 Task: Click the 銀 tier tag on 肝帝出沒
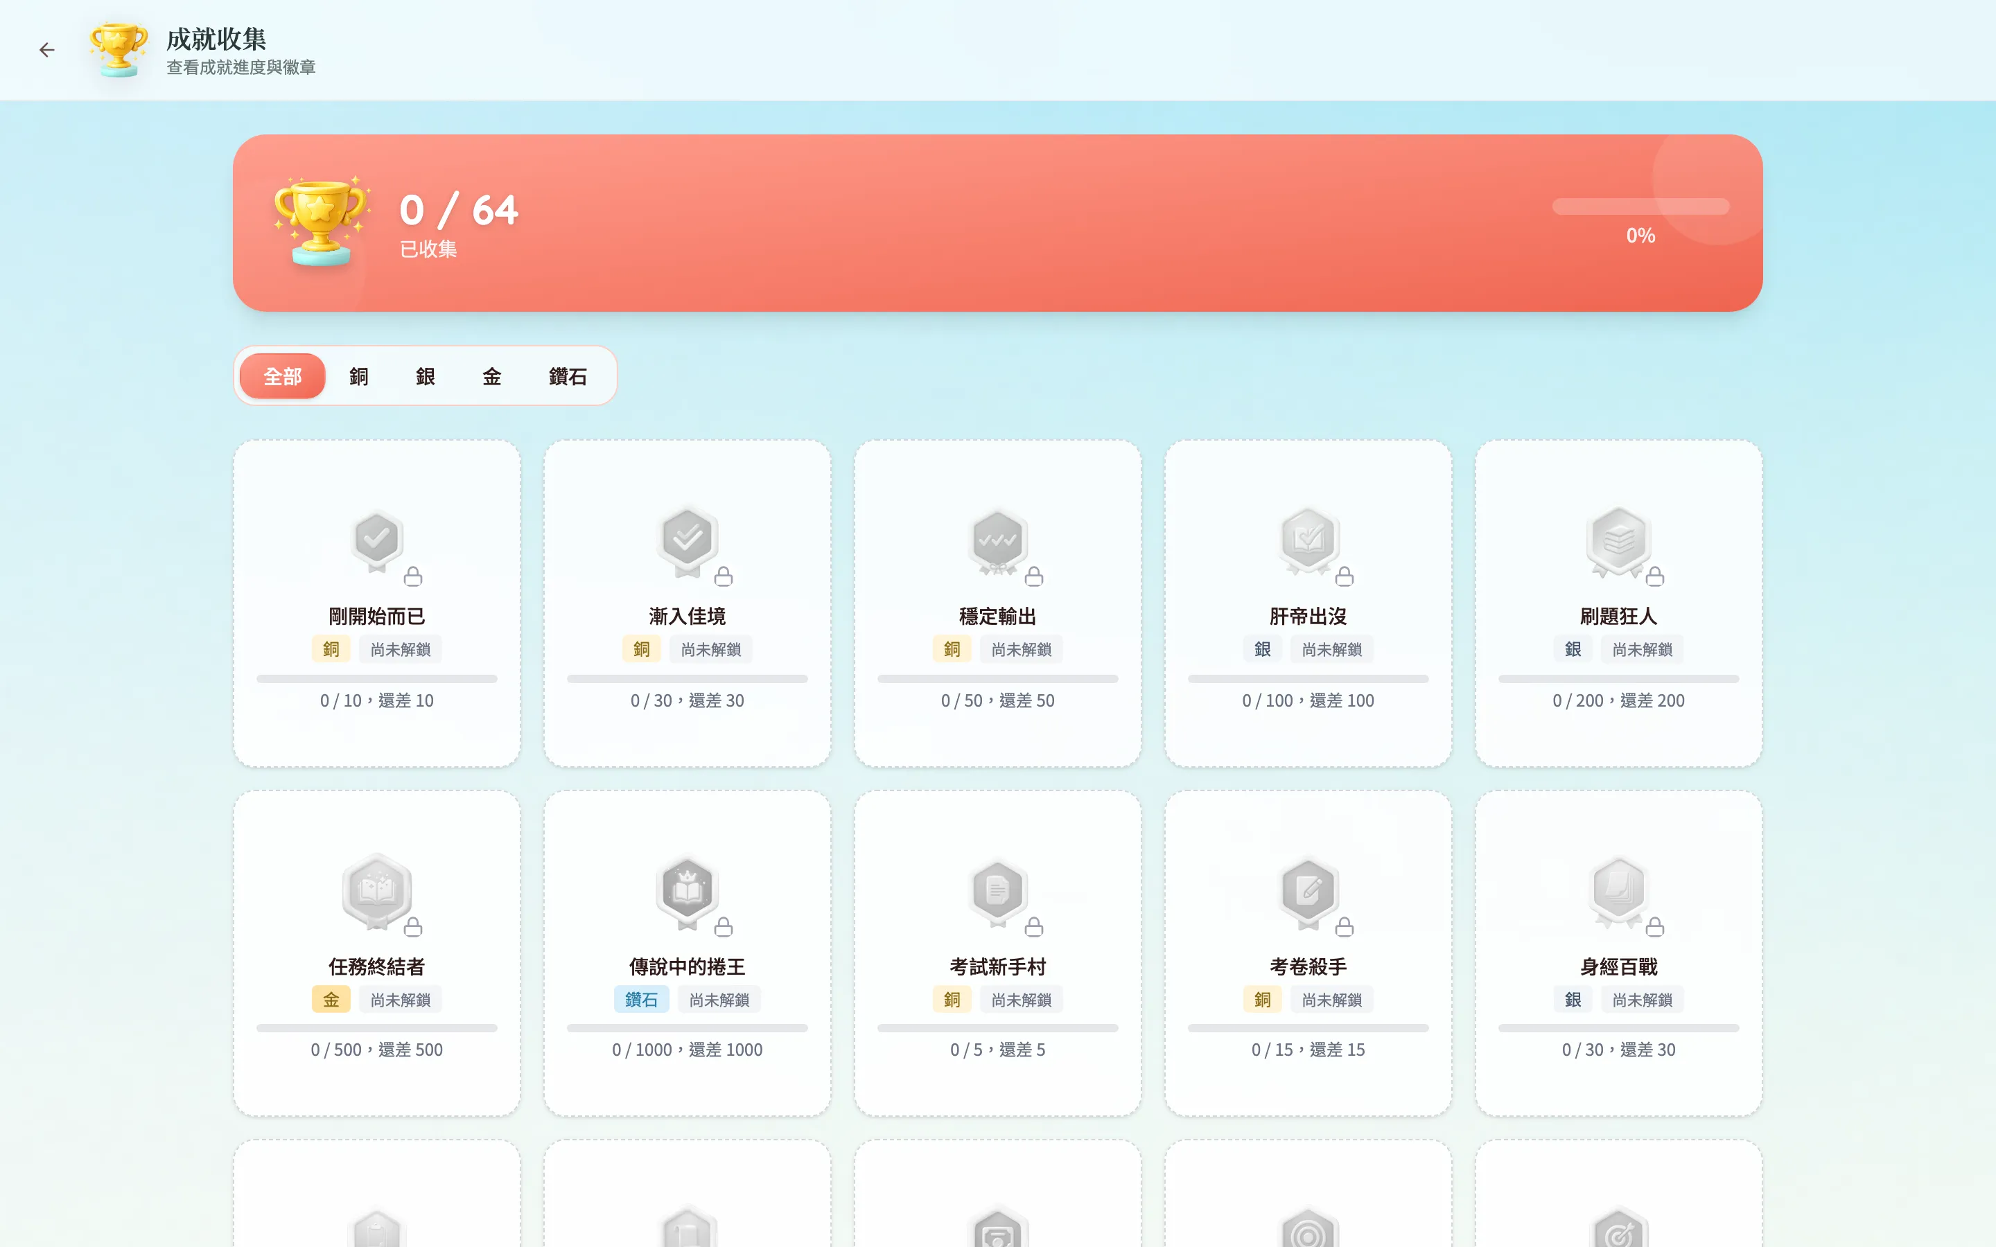(1262, 649)
